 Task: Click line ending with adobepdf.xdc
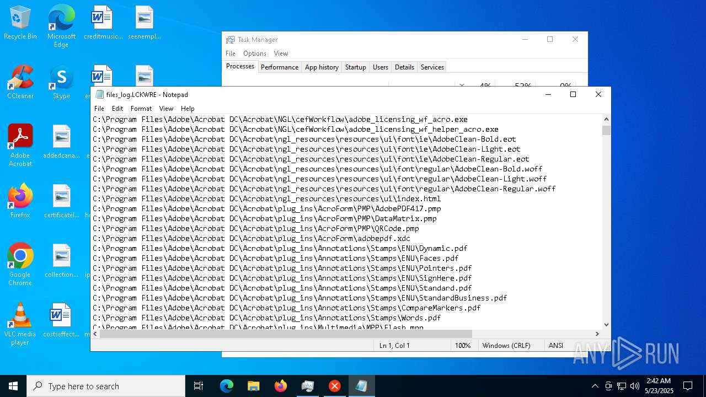click(x=252, y=238)
